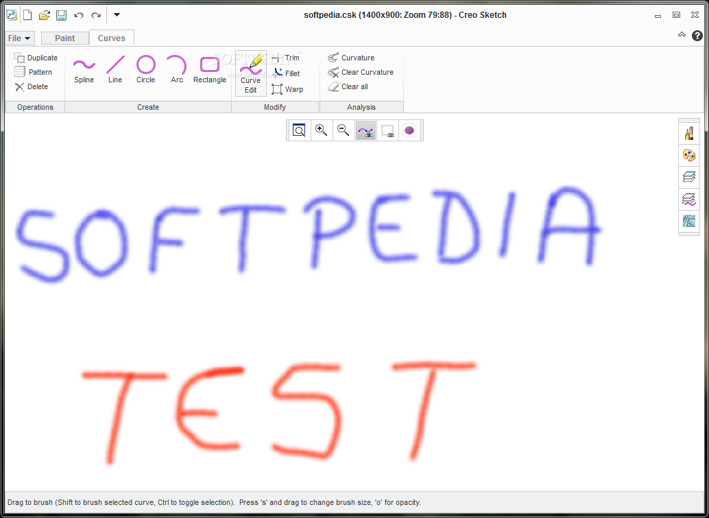Click the purple brush shape icon

point(409,130)
